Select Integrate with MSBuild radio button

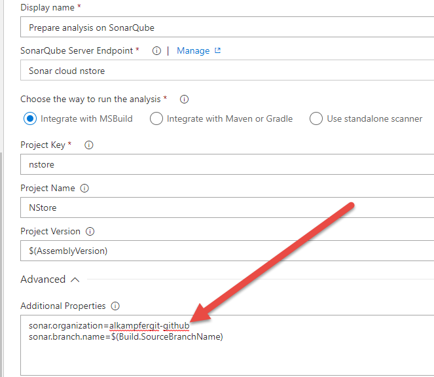(x=30, y=118)
